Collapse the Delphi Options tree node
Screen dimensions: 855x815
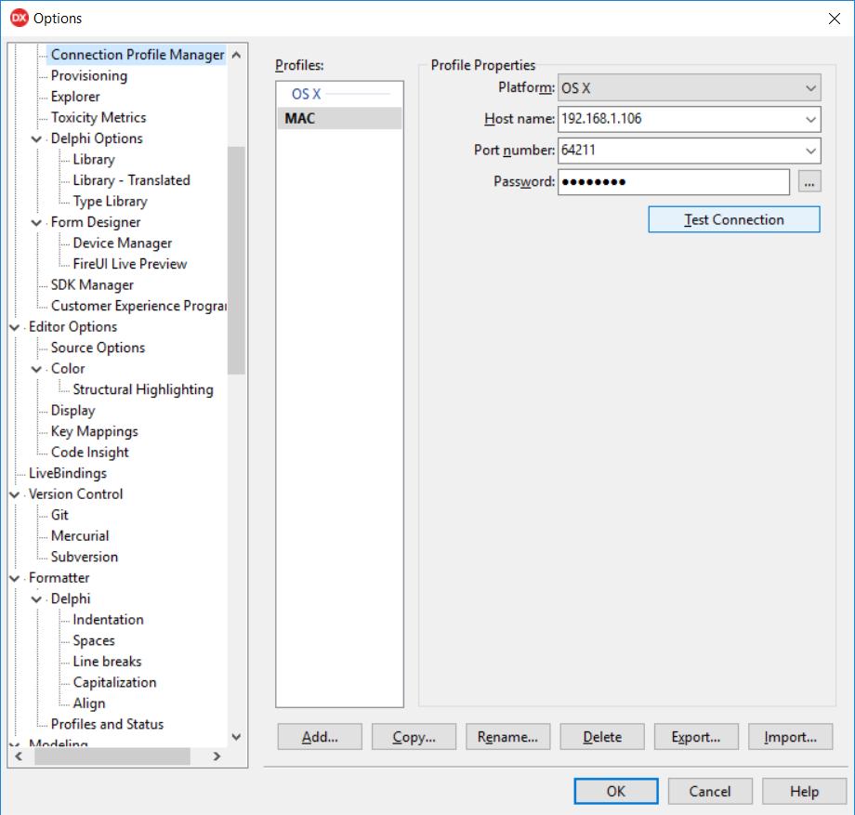36,139
